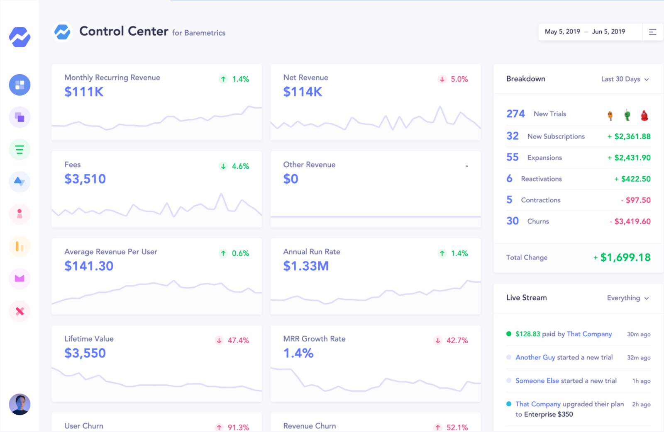Click the orange trial character icon
The height and width of the screenshot is (432, 664).
coord(610,115)
